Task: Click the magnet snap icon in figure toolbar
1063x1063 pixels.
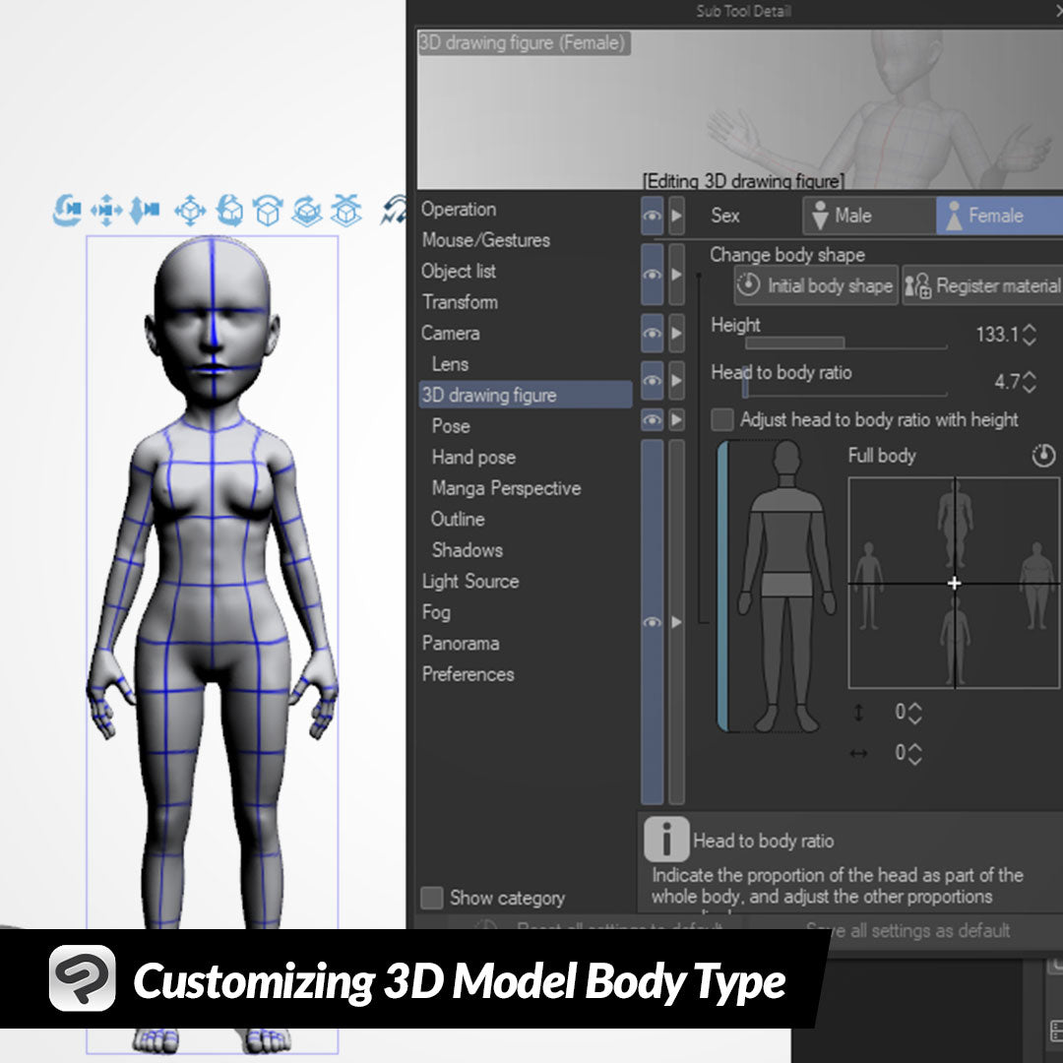Action: 395,210
